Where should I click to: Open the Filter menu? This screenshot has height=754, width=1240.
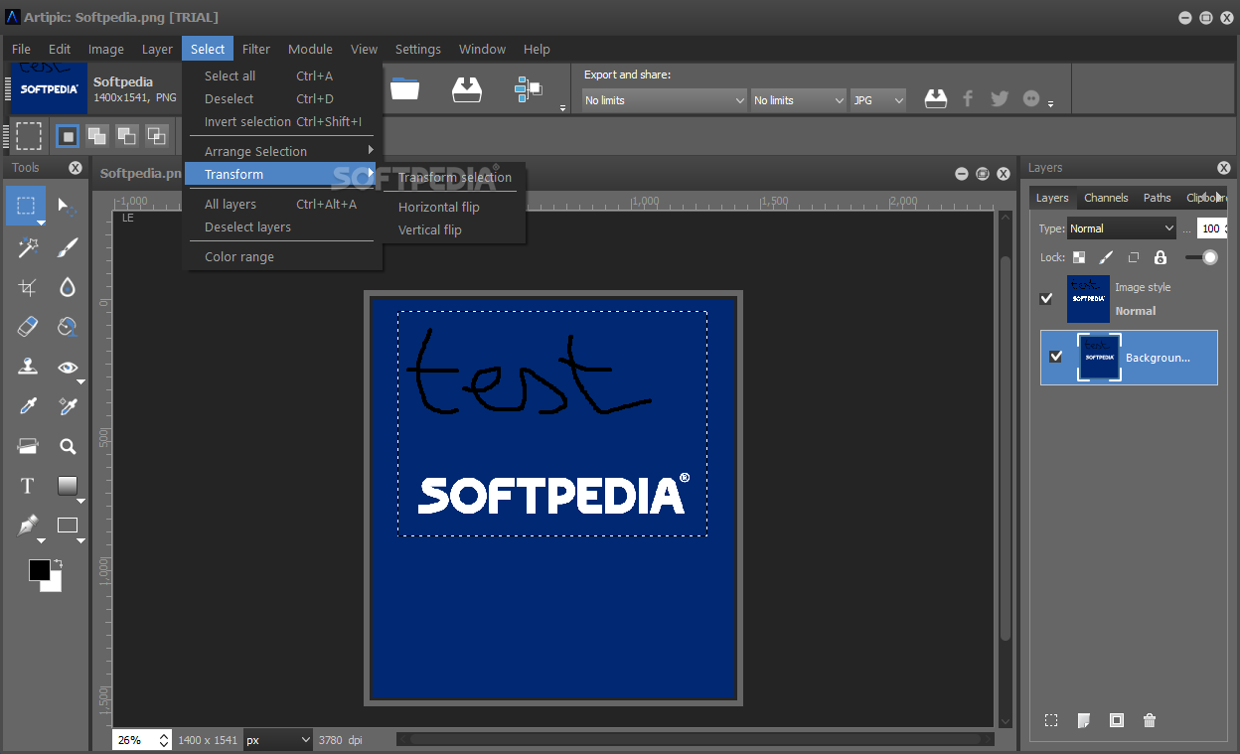(x=256, y=49)
